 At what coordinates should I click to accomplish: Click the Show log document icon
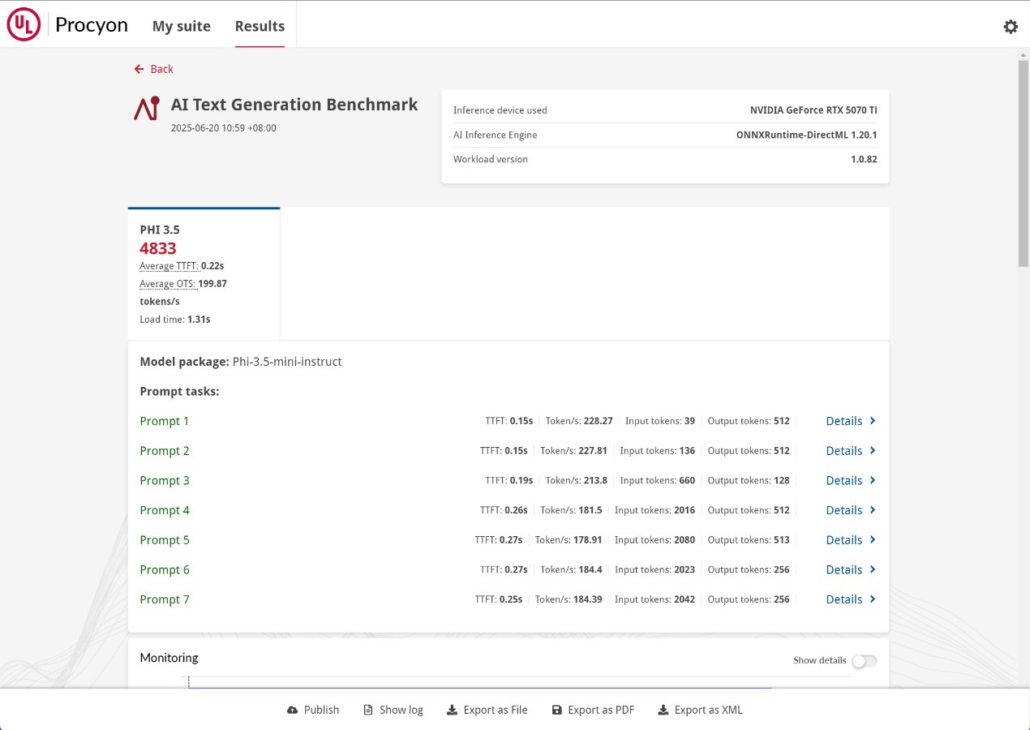tap(368, 710)
